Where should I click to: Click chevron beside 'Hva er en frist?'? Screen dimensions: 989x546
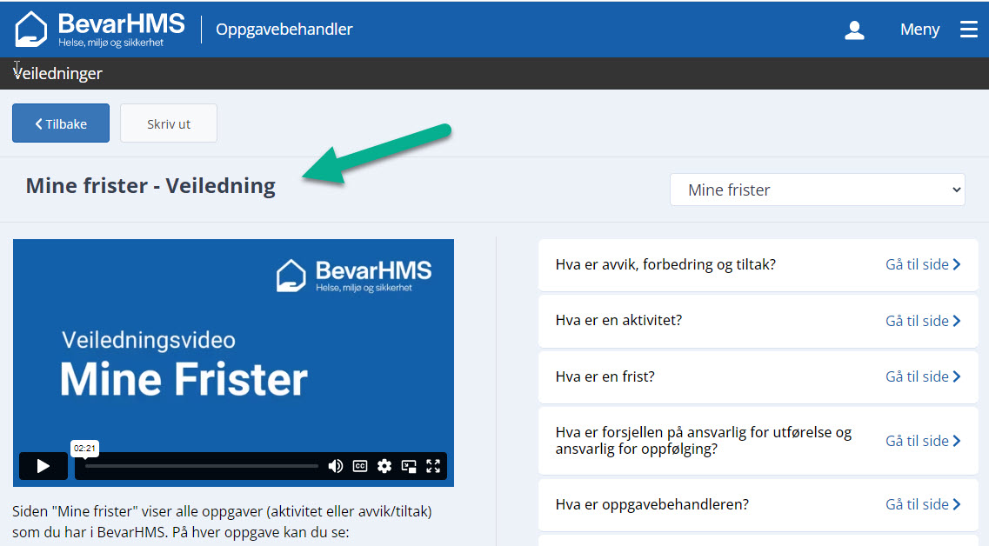point(957,376)
